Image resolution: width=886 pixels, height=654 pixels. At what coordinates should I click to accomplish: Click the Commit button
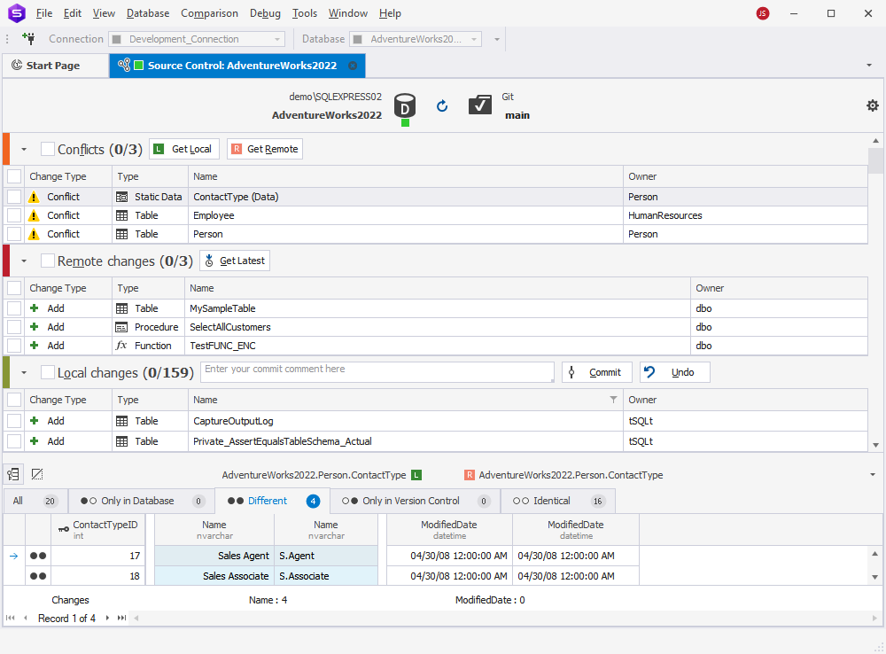click(x=596, y=372)
